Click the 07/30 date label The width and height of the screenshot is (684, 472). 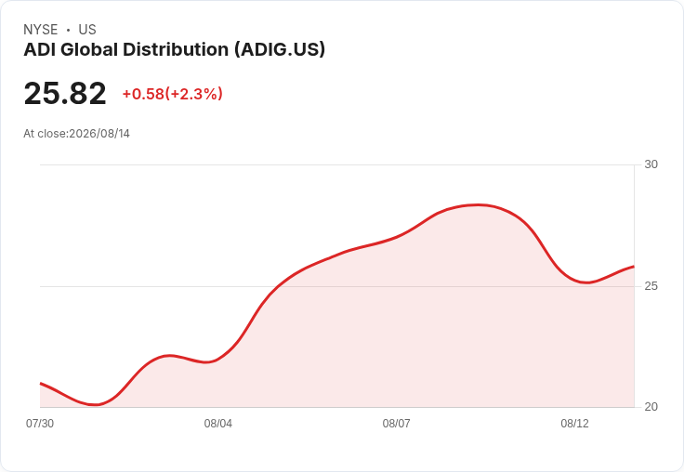pyautogui.click(x=40, y=424)
